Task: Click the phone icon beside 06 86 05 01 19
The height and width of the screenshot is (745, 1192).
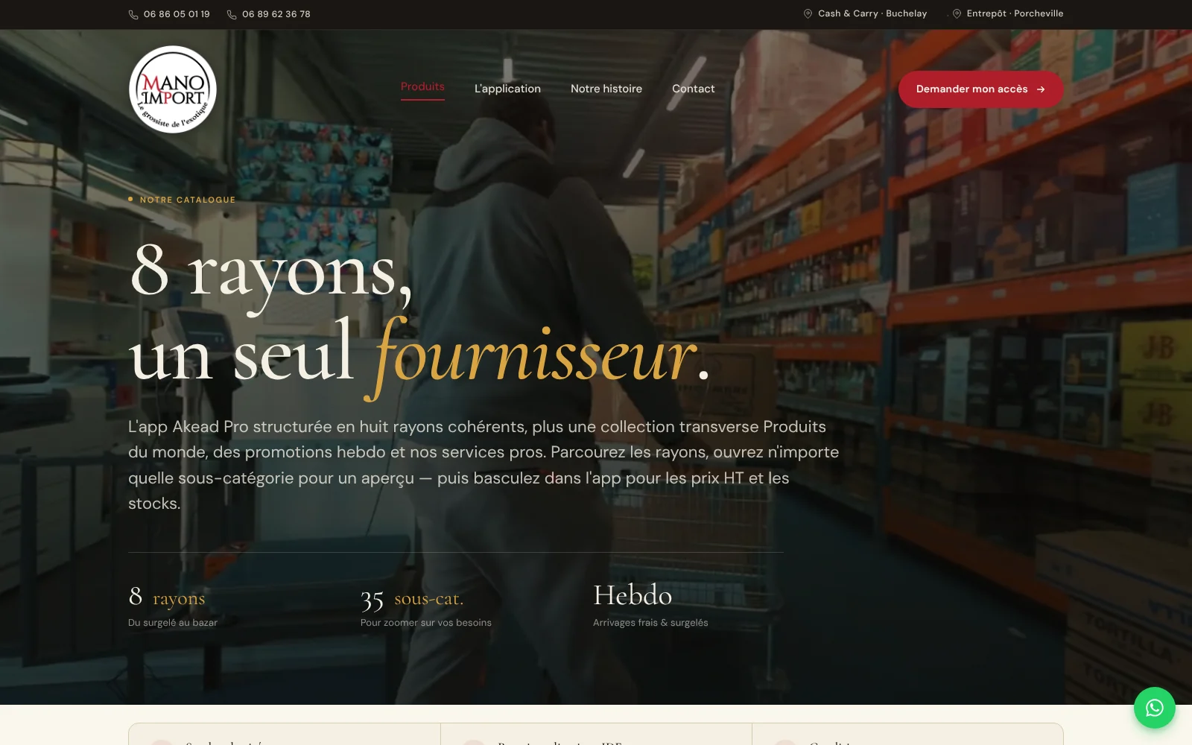Action: [133, 14]
